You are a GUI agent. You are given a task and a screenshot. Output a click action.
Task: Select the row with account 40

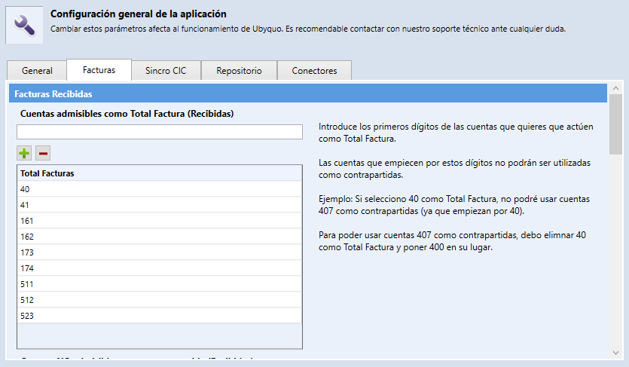coord(159,189)
